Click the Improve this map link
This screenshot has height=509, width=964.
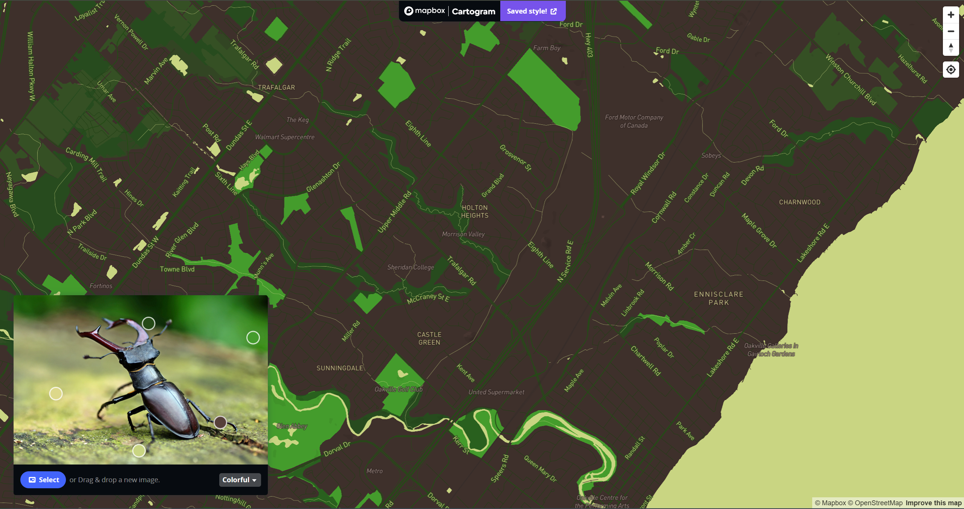click(933, 503)
